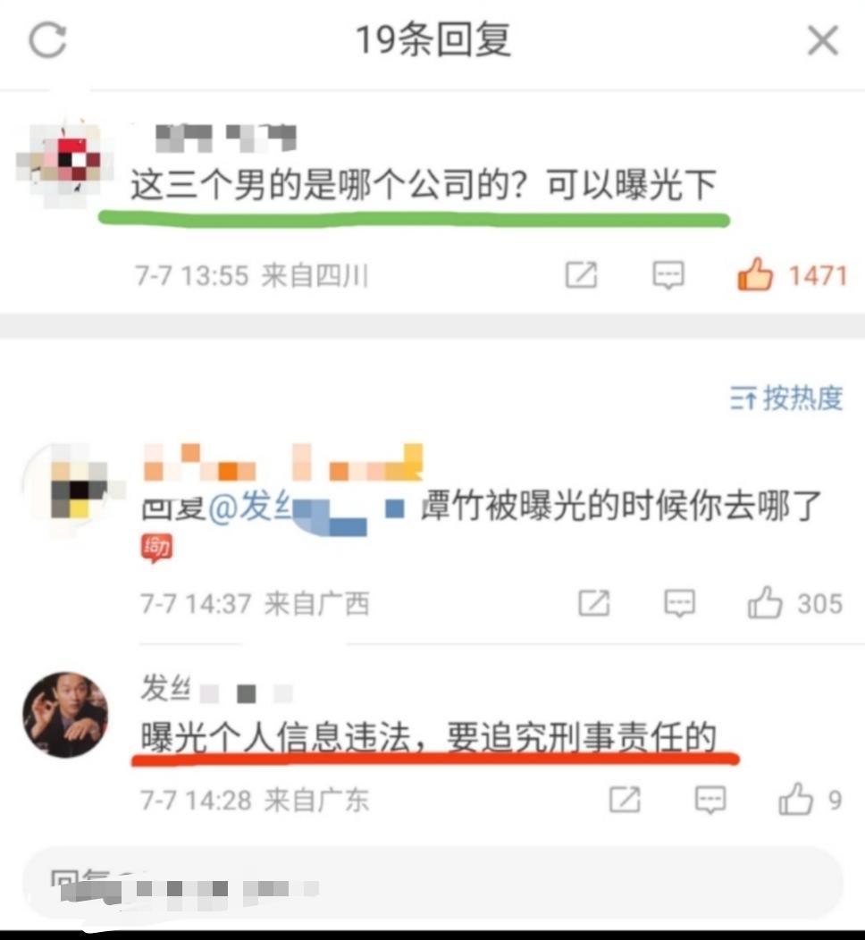
Task: Tap the avatar of the 广西 replier
Action: tap(71, 488)
